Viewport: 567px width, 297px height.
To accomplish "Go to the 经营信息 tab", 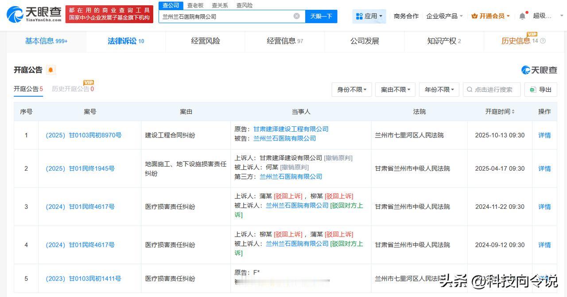I will [x=285, y=41].
